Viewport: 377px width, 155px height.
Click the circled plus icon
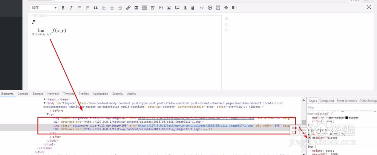210,8
